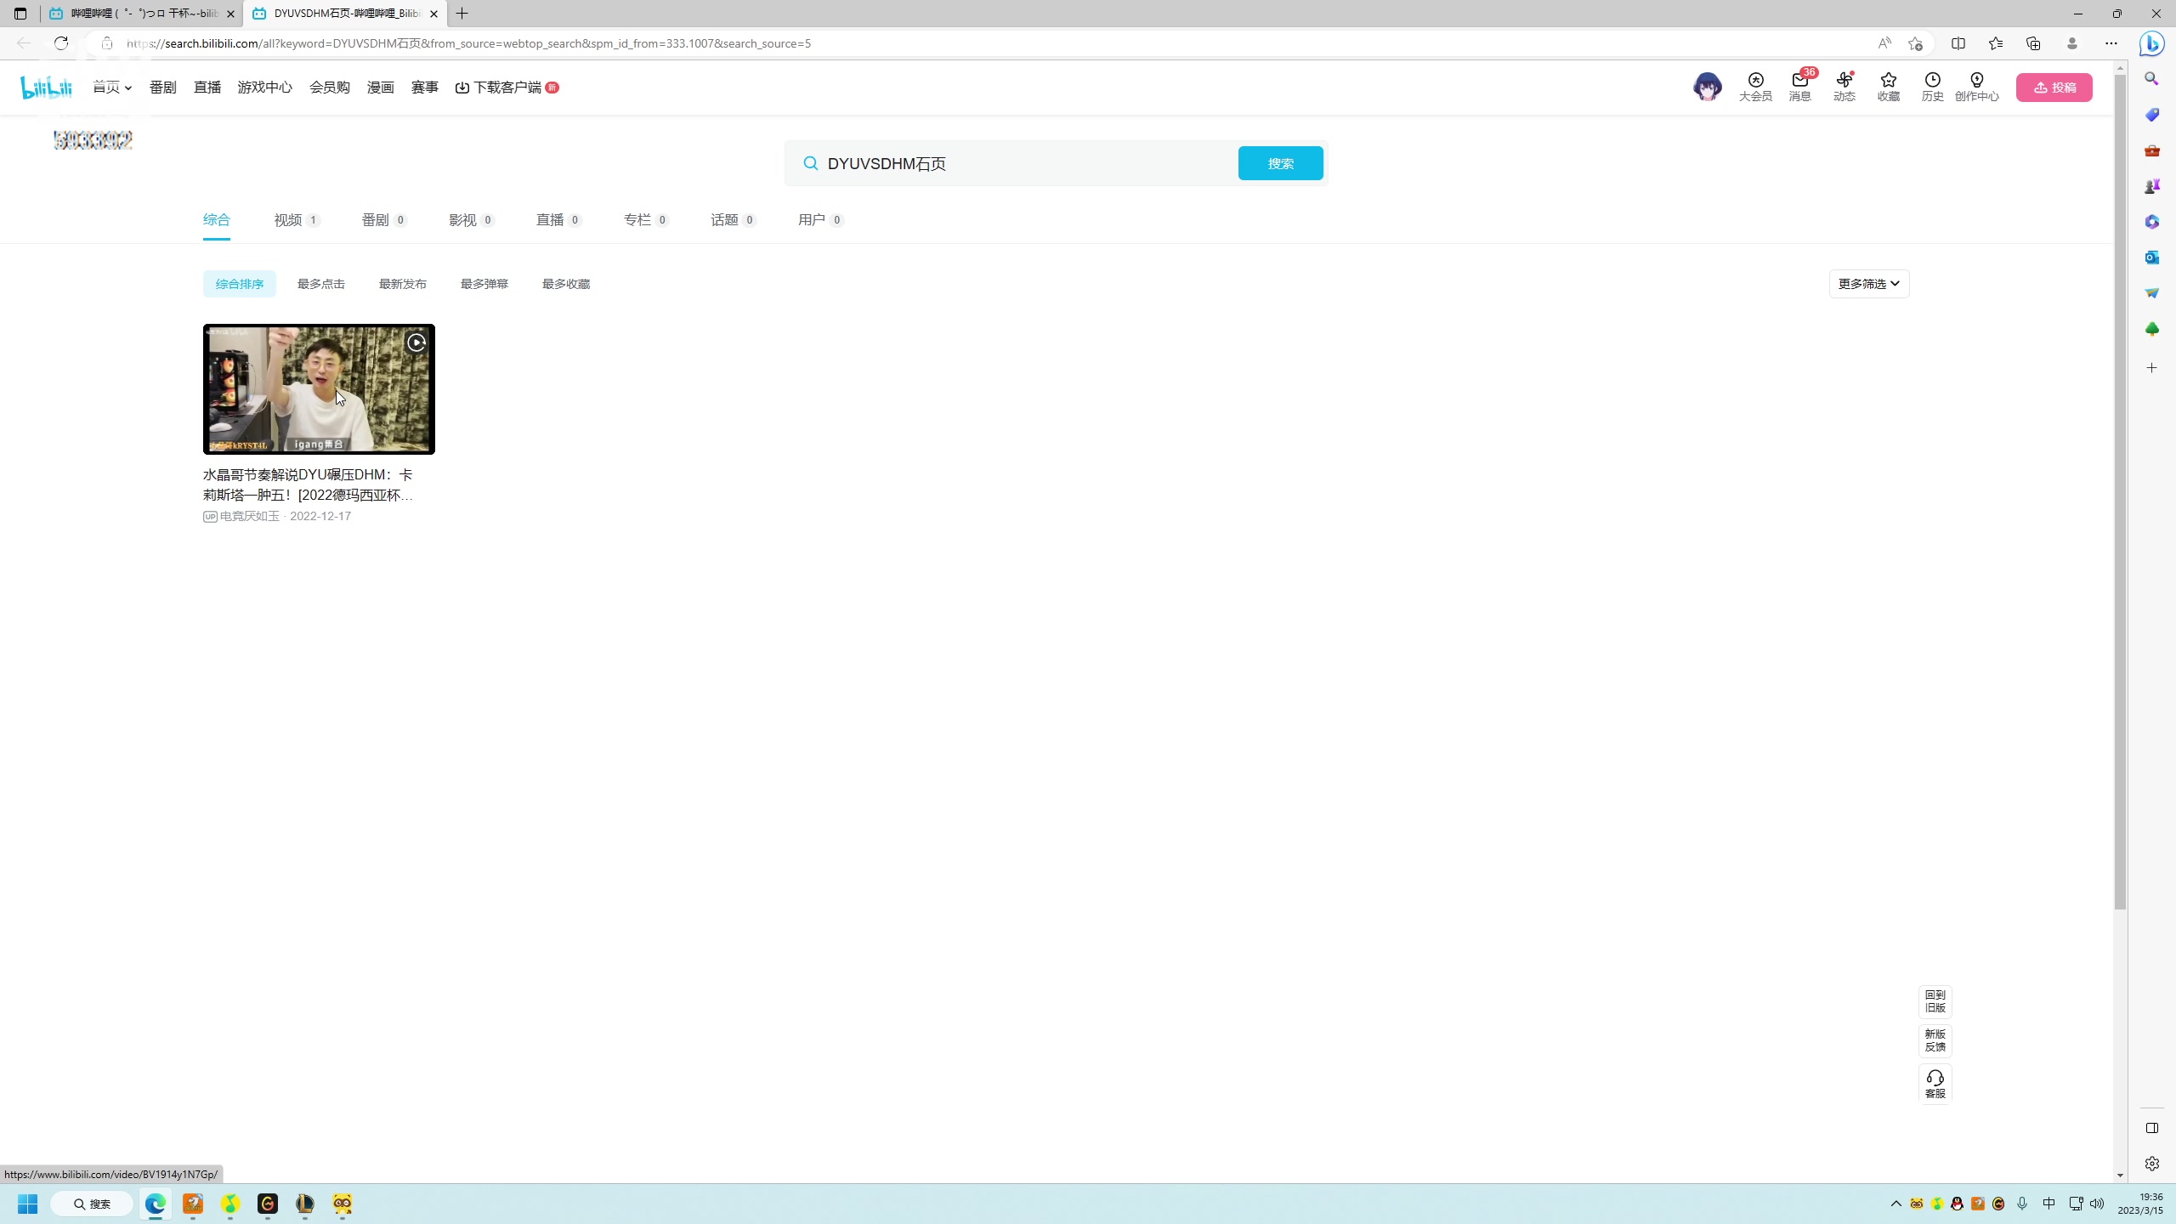2176x1224 pixels.
Task: Select the 最多收藏 sort option
Action: 566,284
